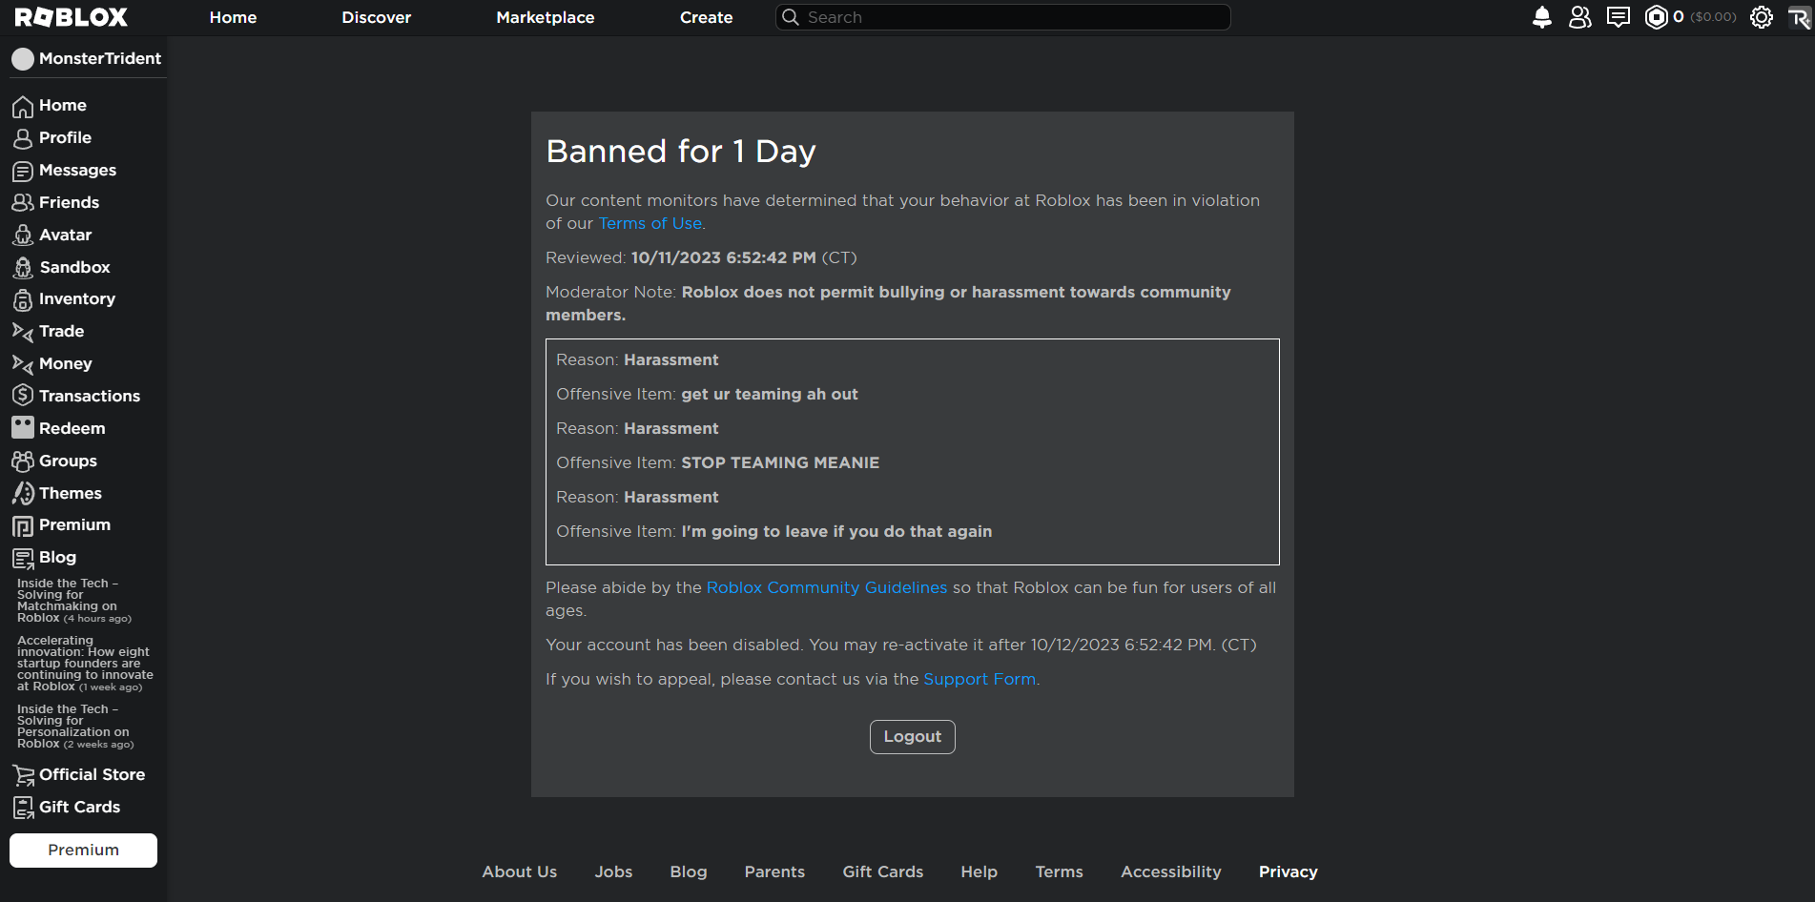Open the Marketplace menu item
This screenshot has width=1815, height=902.
coord(545,17)
